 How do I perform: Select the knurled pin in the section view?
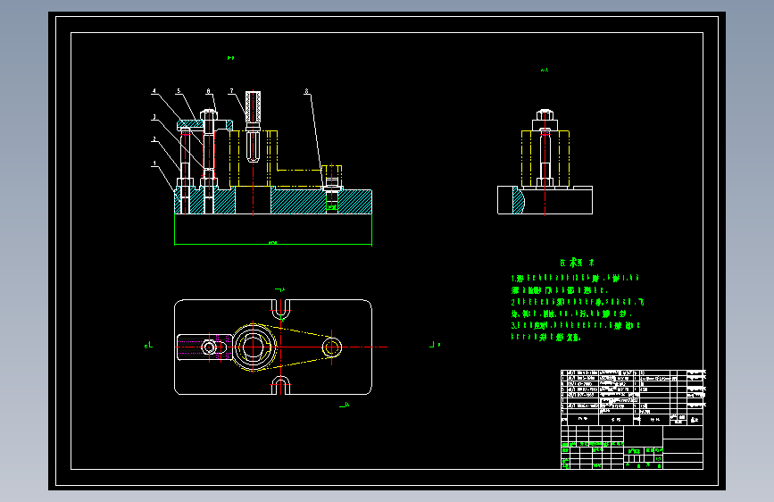point(254,127)
